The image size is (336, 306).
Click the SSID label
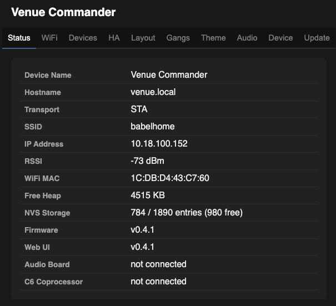tap(33, 127)
